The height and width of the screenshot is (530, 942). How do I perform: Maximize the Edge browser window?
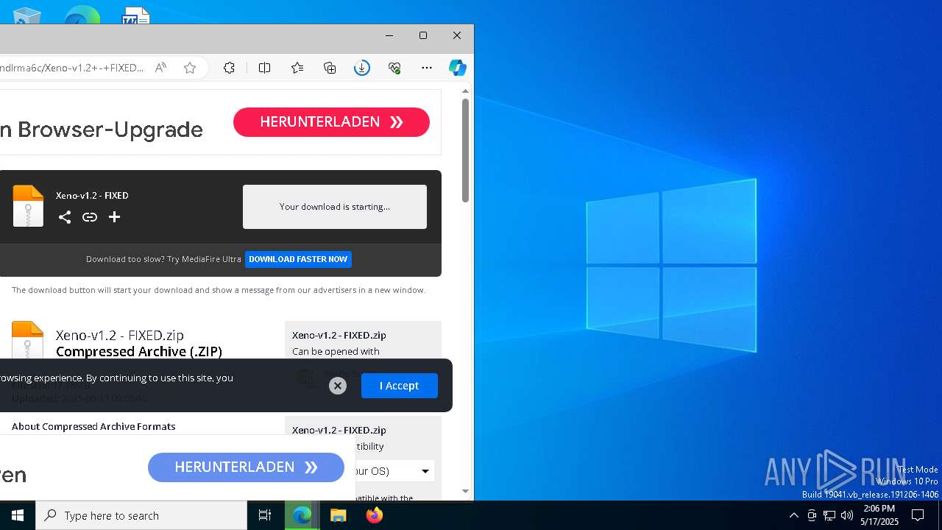point(423,35)
